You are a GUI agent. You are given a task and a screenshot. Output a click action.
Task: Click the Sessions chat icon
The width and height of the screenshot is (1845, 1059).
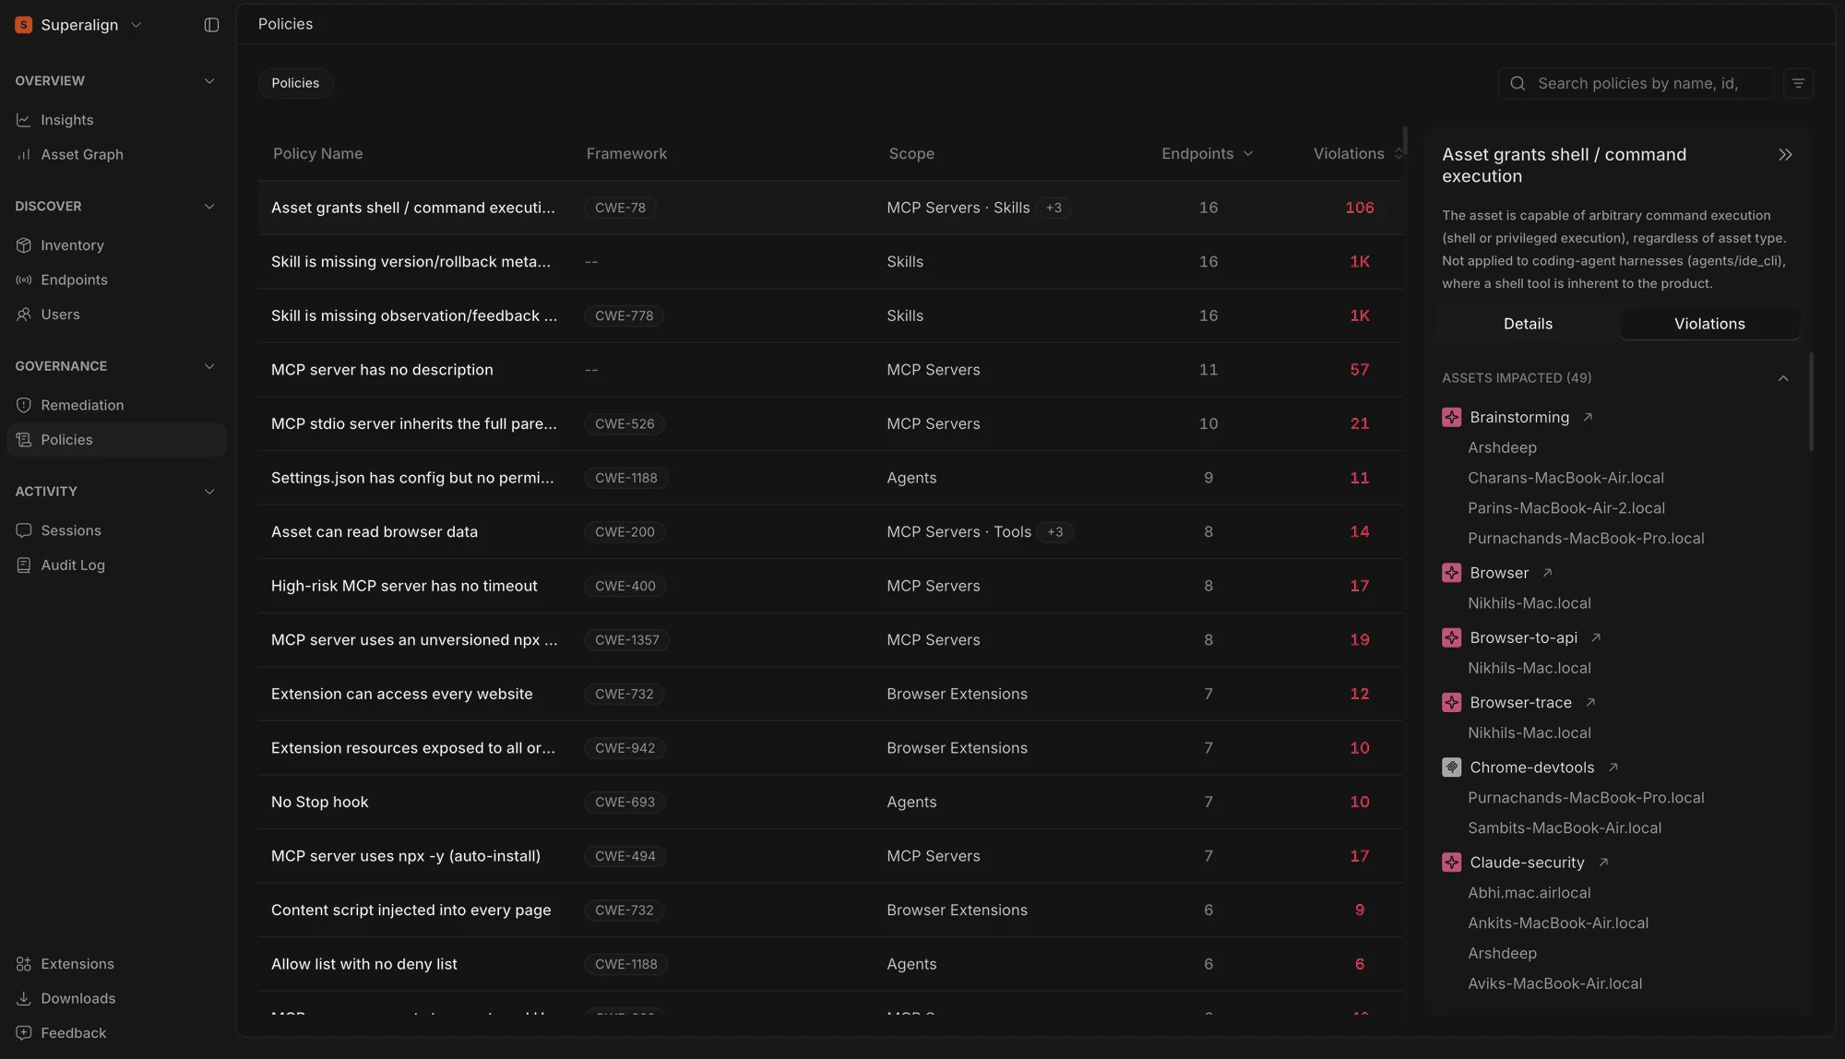coord(24,530)
